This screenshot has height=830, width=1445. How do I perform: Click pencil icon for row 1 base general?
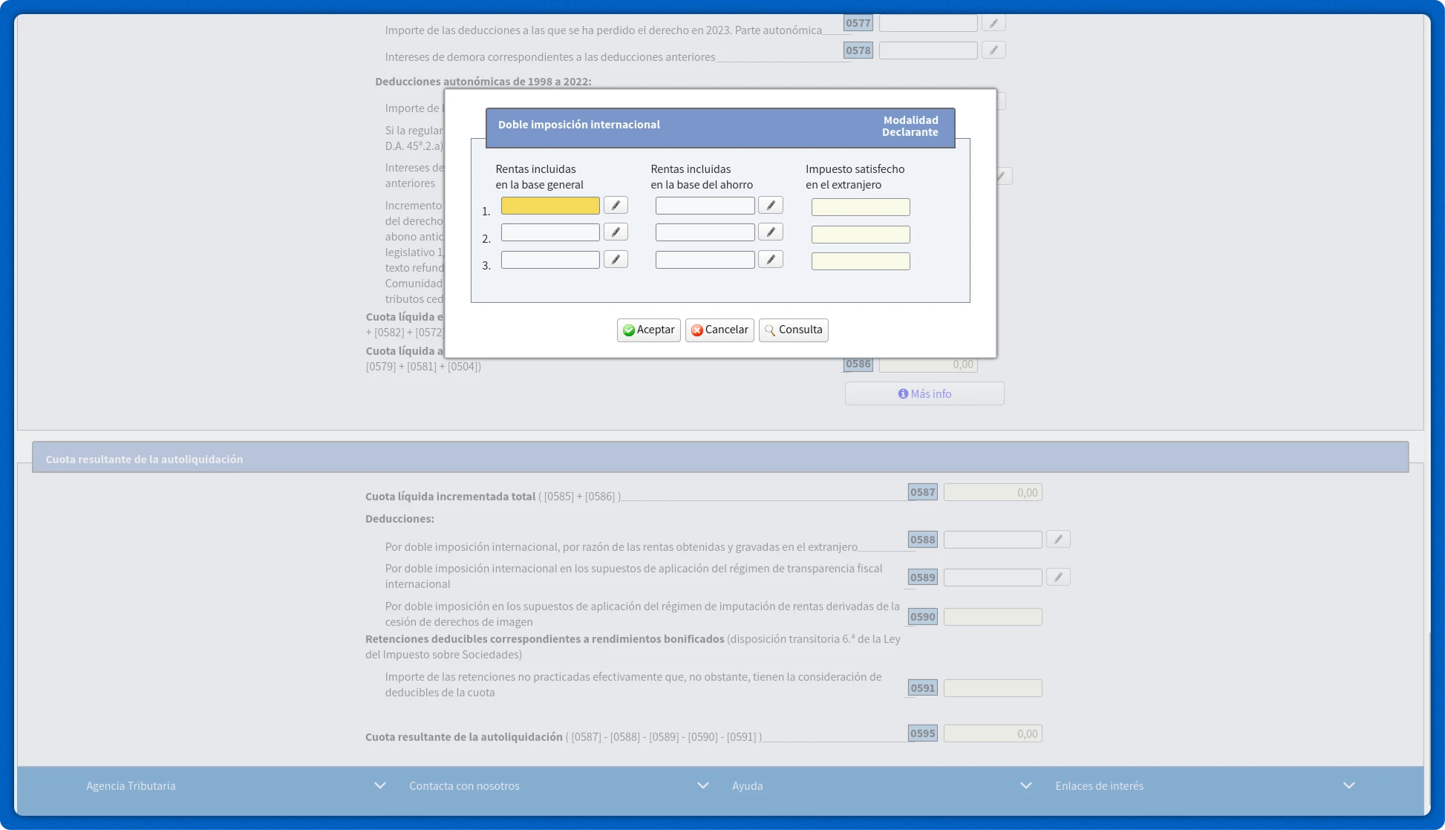point(616,206)
